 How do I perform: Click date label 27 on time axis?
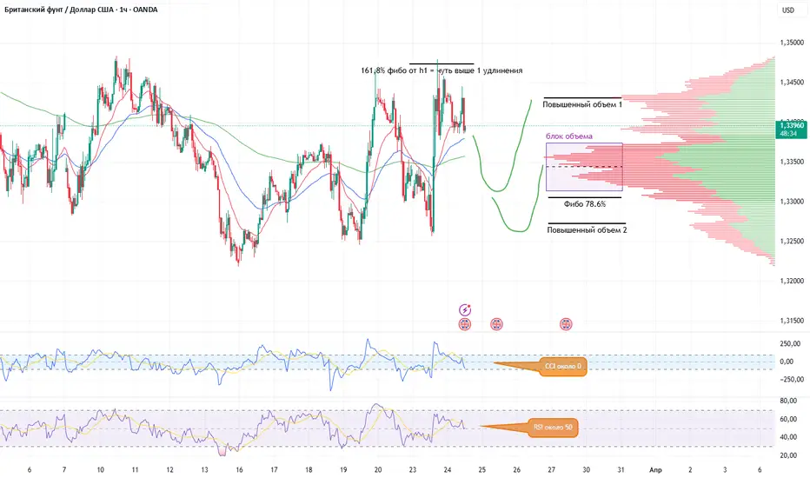(552, 469)
